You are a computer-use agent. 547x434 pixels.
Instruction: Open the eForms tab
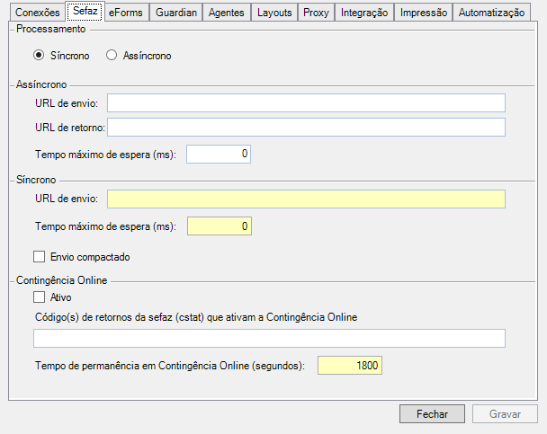(x=125, y=13)
